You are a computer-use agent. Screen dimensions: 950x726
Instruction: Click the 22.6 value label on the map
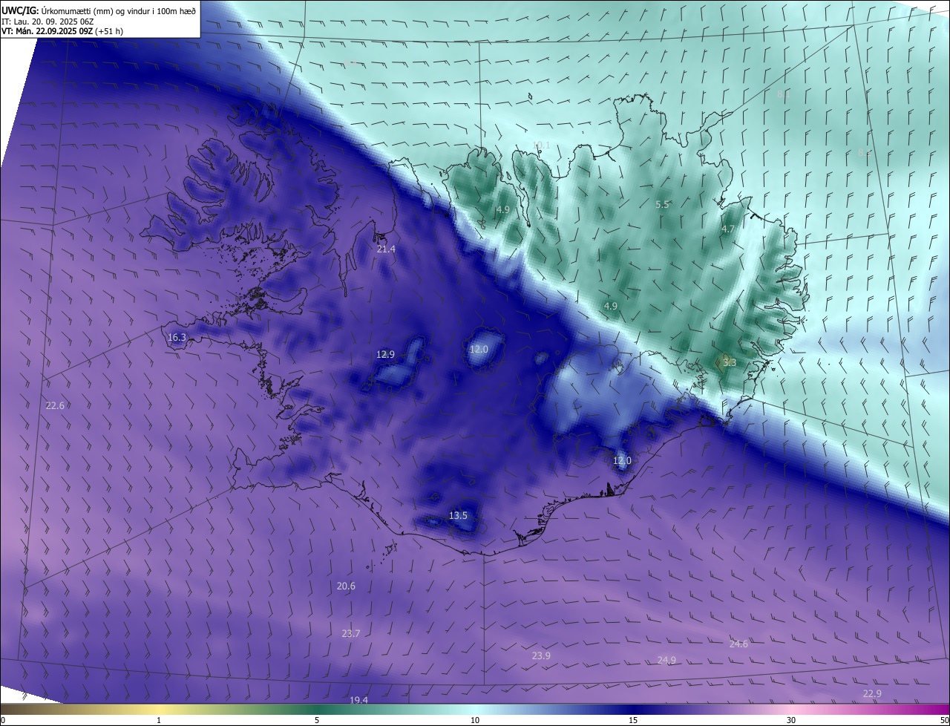tap(55, 405)
